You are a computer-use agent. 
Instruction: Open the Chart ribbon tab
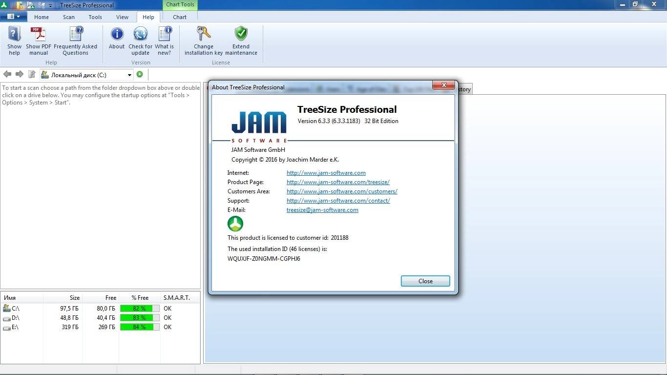click(180, 17)
